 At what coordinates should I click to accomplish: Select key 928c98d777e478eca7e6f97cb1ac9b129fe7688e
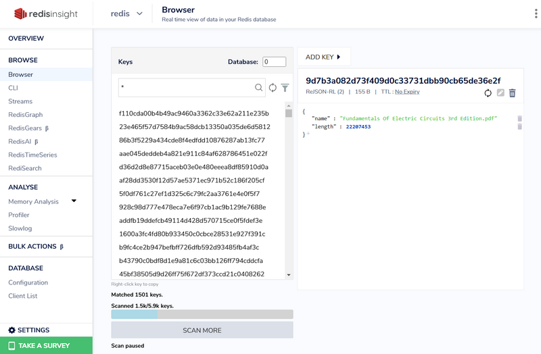[193, 207]
